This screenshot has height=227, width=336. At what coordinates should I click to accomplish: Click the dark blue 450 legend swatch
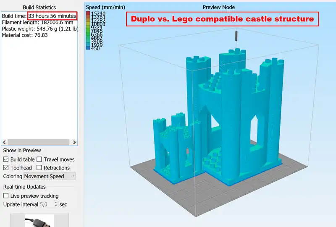(88, 48)
